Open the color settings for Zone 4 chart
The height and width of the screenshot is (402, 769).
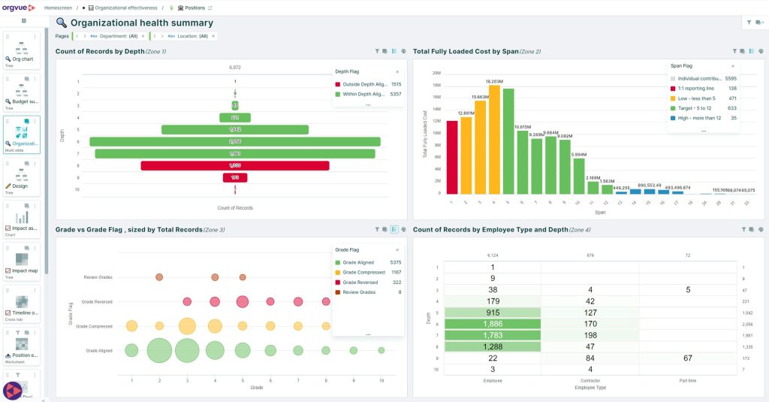761,229
